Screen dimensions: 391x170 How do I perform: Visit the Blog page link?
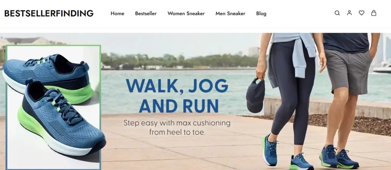click(x=261, y=13)
